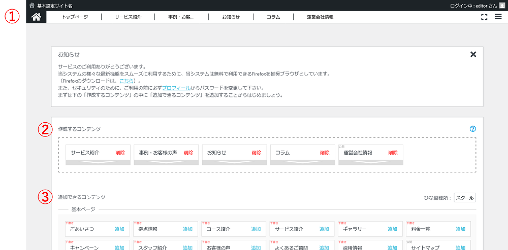Go to コラム navigation tab
508x250 pixels.
(273, 17)
